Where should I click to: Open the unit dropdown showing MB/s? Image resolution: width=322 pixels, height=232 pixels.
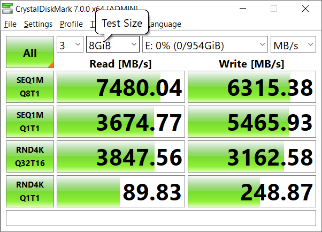(293, 44)
